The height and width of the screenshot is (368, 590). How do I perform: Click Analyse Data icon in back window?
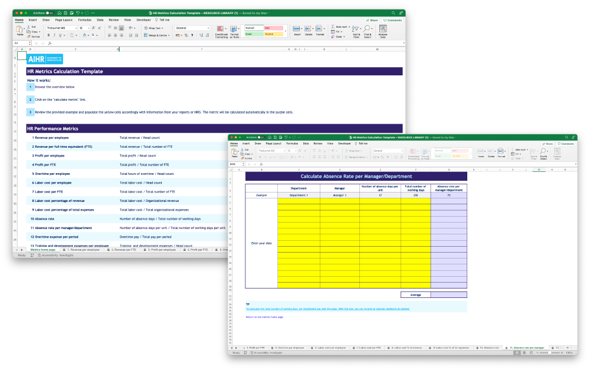383,31
